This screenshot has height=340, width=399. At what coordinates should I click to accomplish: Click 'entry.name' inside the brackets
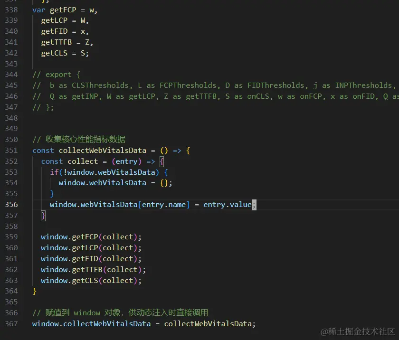click(164, 205)
